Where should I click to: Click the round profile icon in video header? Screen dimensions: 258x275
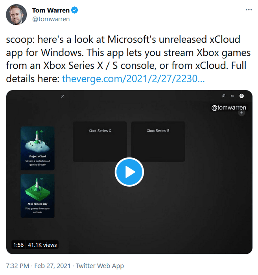242,95
